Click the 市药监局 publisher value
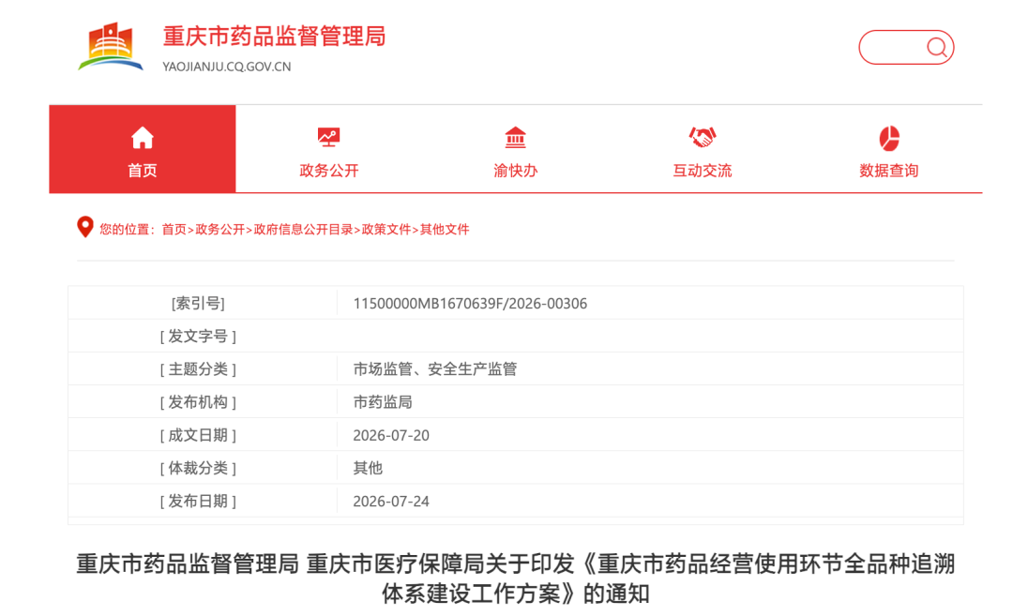Image resolution: width=1013 pixels, height=616 pixels. click(x=383, y=401)
